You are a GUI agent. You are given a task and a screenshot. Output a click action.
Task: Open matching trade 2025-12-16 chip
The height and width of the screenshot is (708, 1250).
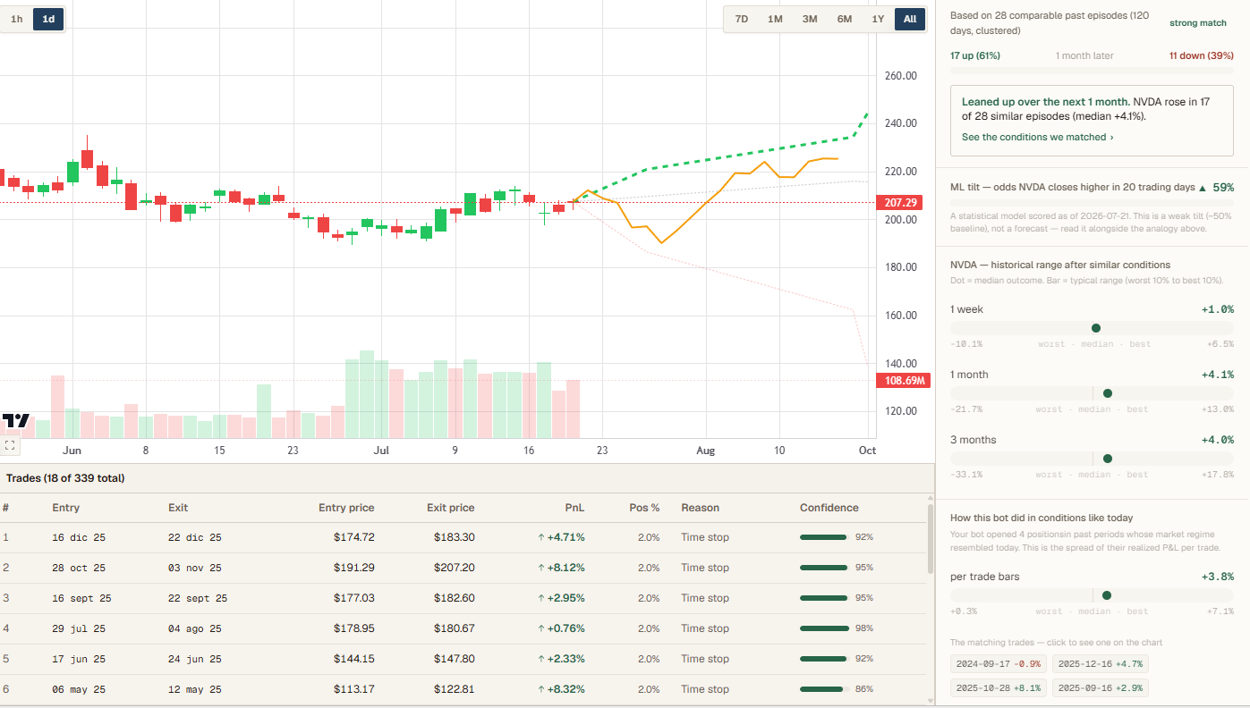[1100, 664]
